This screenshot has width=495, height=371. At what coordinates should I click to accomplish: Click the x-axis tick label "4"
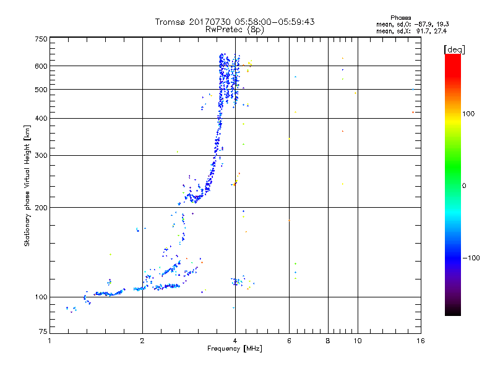235,341
